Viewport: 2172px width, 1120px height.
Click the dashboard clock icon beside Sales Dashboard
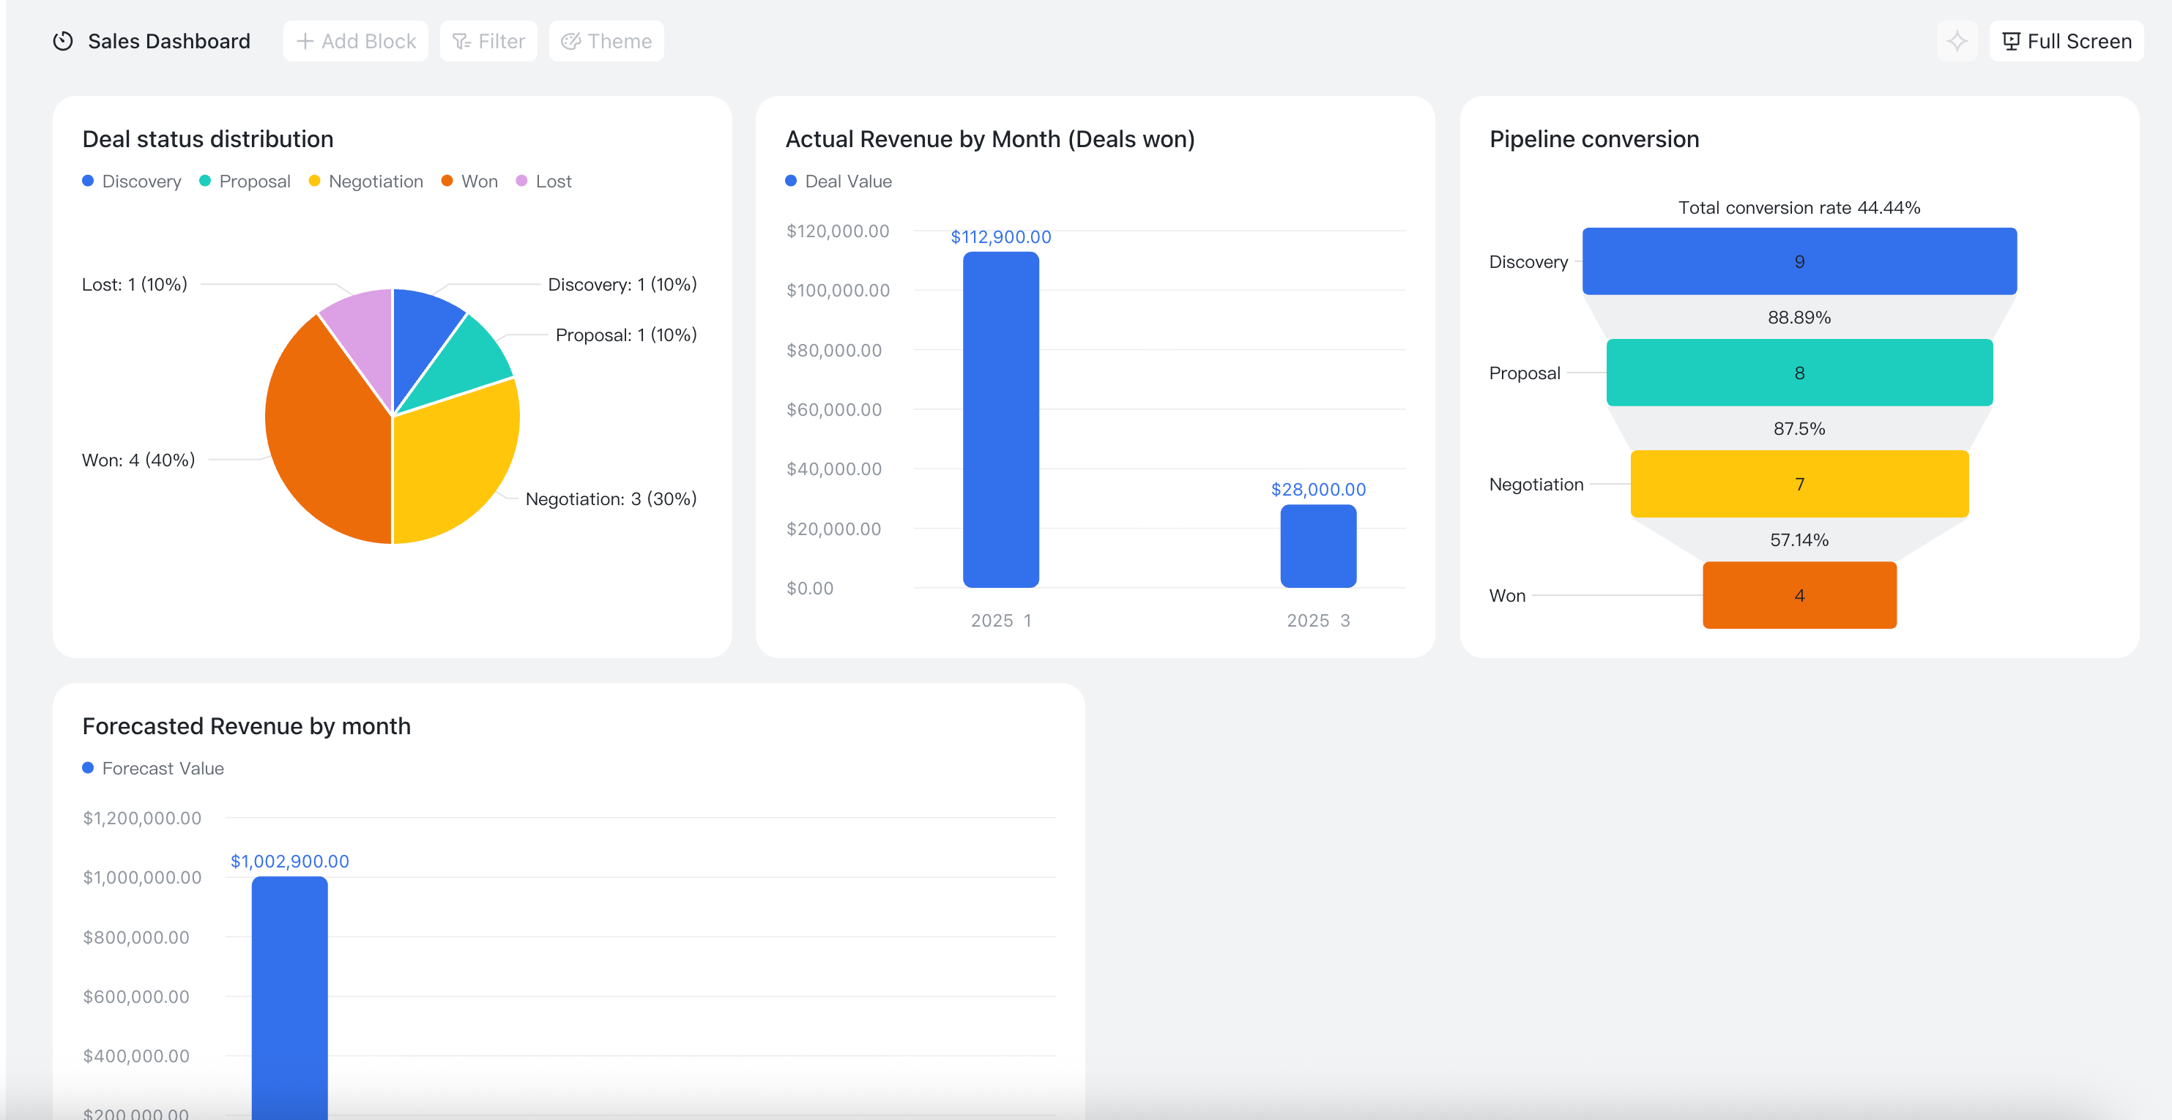(x=63, y=41)
